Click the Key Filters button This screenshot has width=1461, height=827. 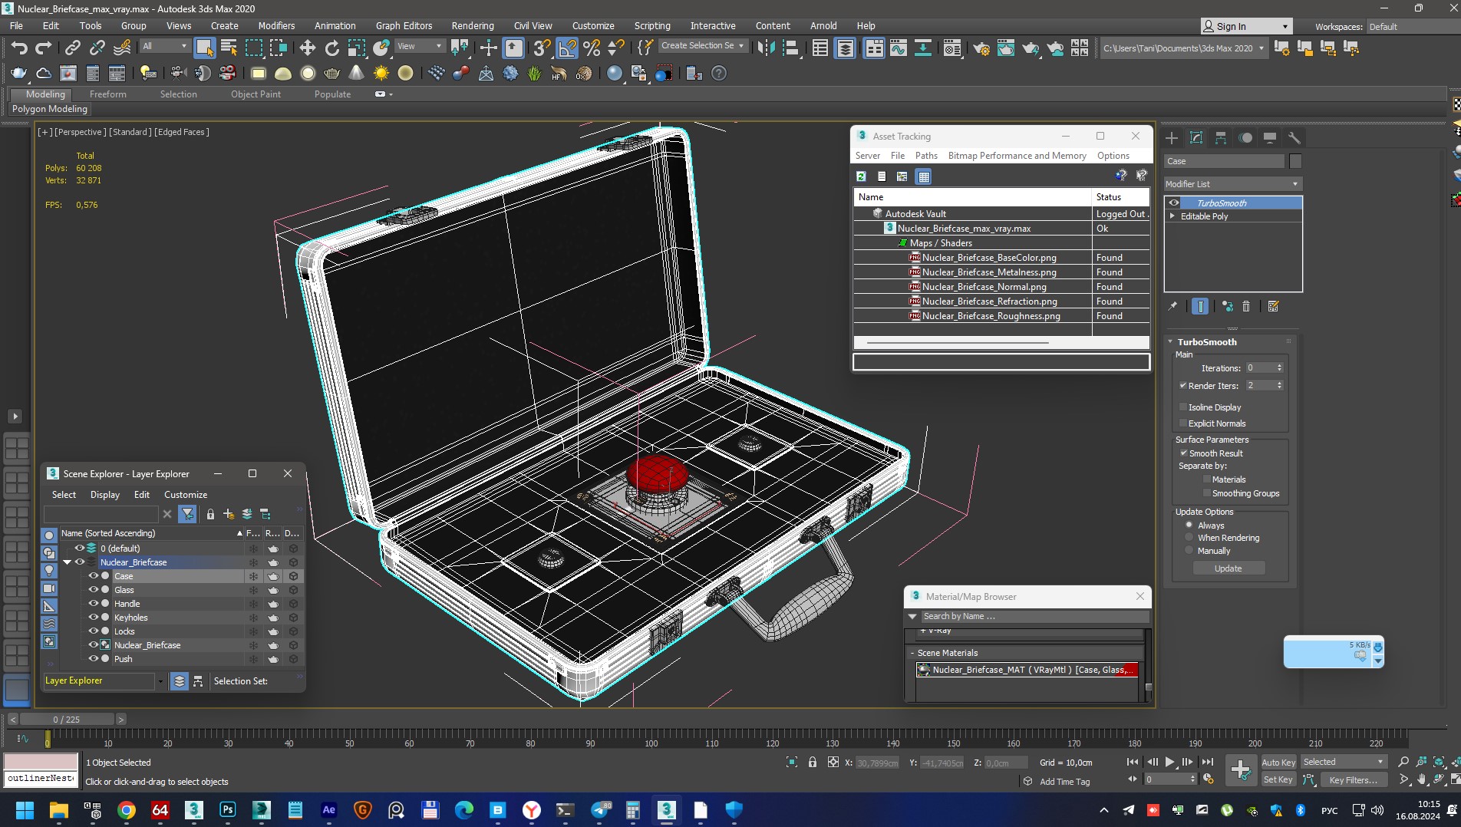[x=1354, y=779]
